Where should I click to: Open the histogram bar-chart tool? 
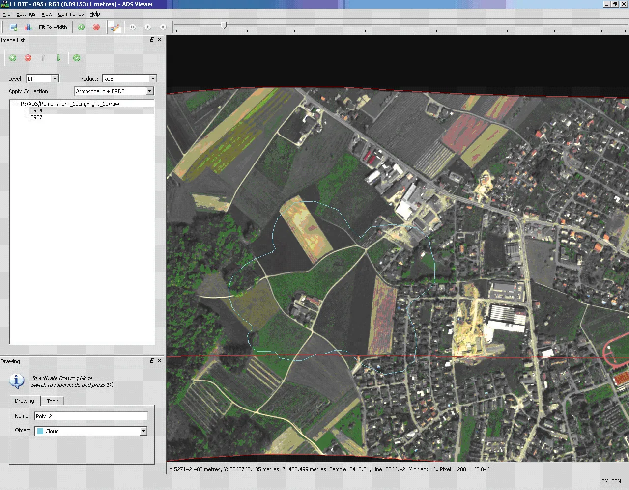point(29,27)
